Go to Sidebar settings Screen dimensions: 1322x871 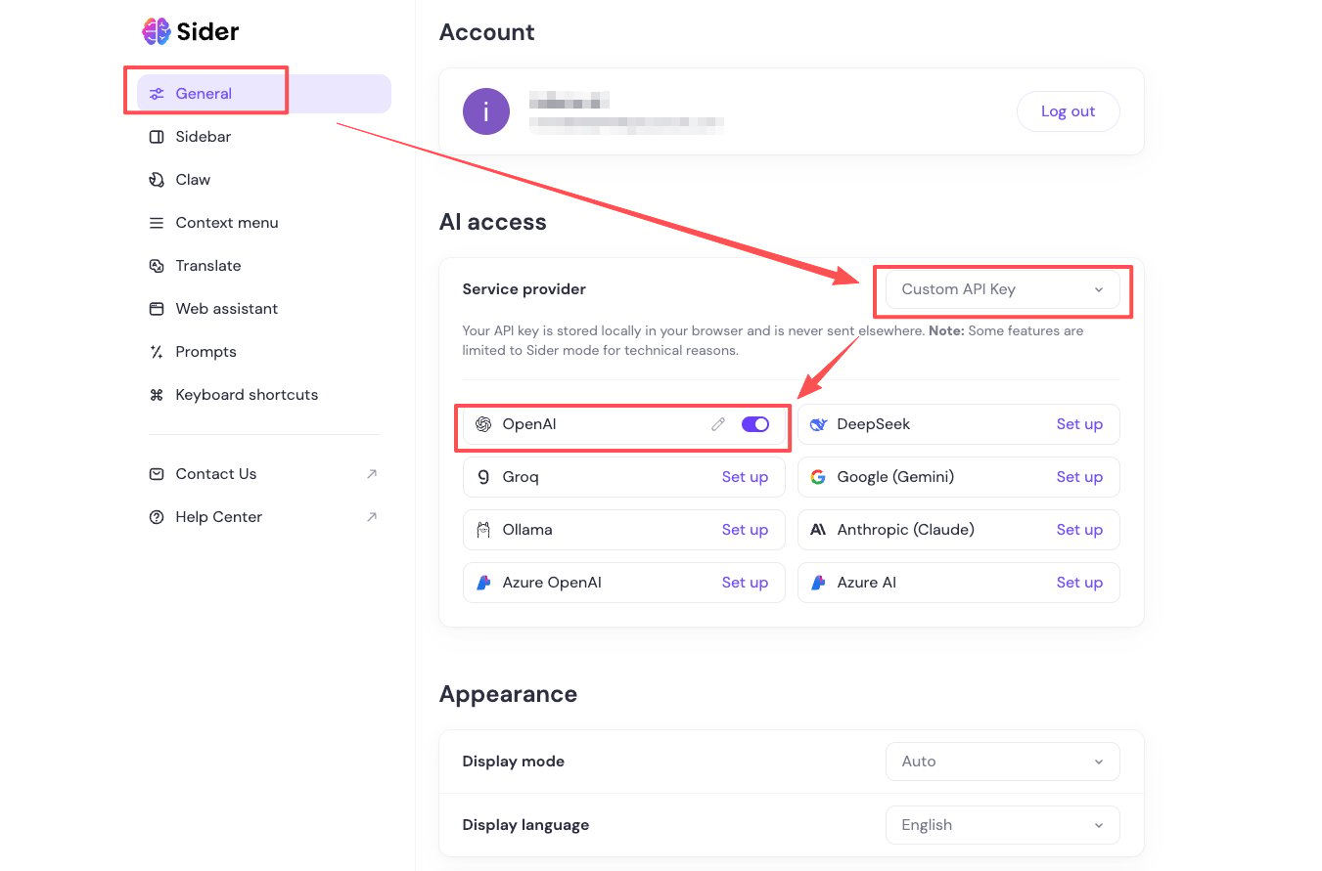(x=264, y=137)
